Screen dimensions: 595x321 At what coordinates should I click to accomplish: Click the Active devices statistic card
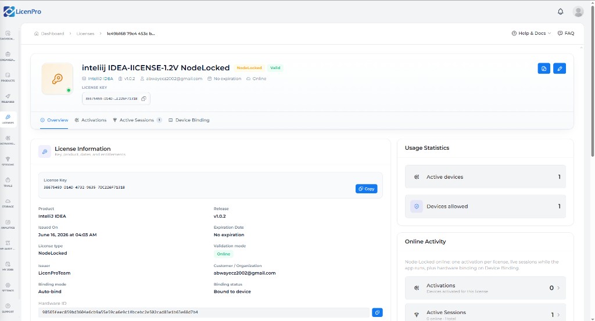485,176
